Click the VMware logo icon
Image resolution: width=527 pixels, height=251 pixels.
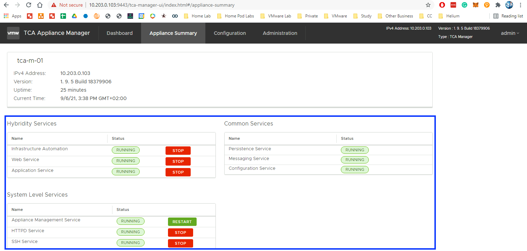coord(13,33)
